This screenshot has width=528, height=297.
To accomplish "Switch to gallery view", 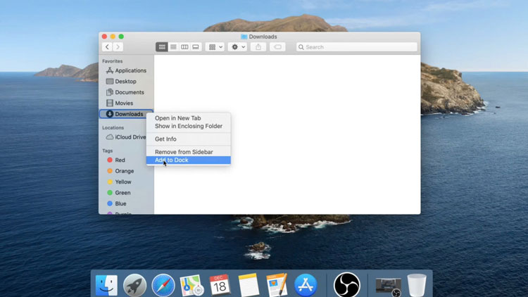I will coord(196,47).
